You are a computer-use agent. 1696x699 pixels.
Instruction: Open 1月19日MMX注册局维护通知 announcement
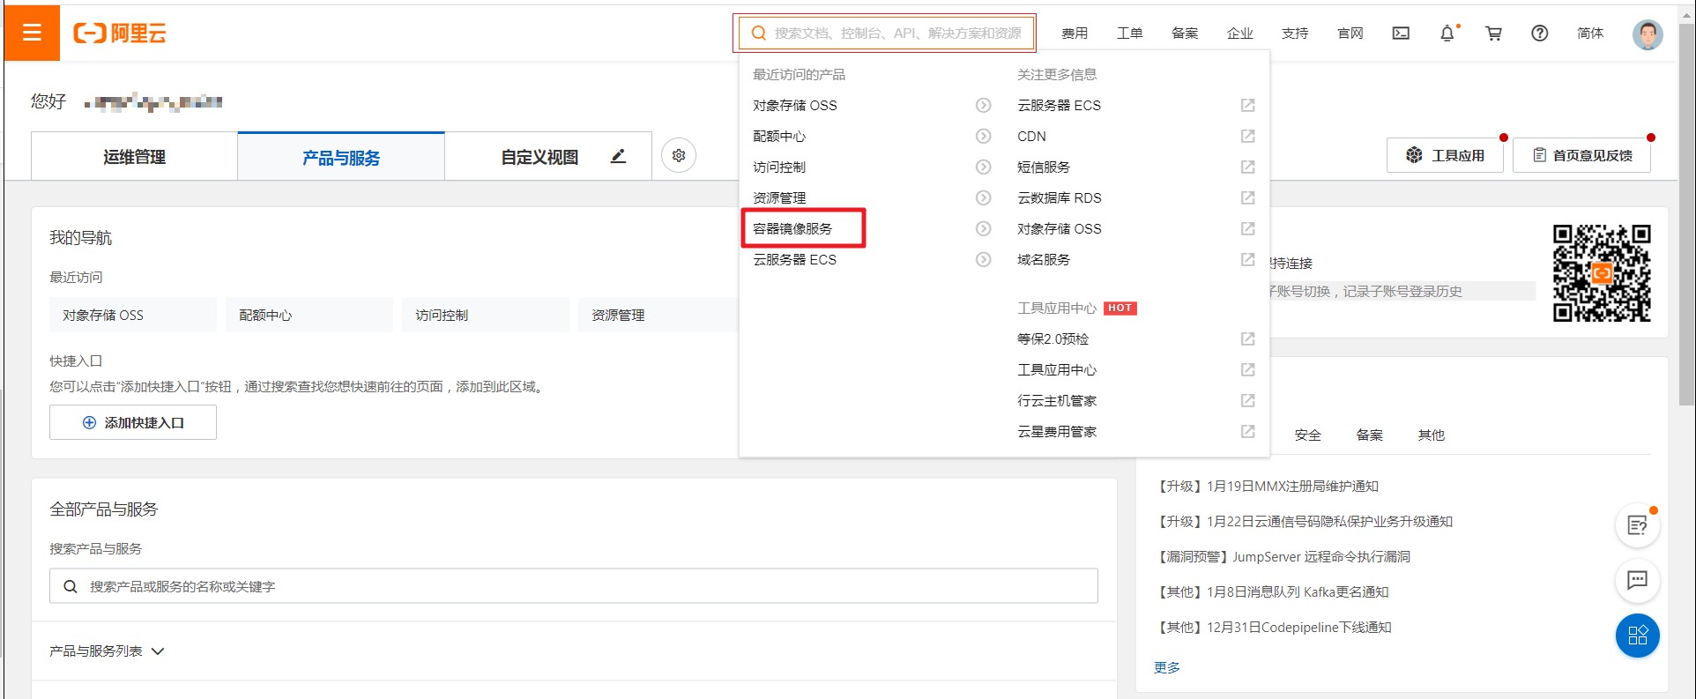pos(1267,486)
